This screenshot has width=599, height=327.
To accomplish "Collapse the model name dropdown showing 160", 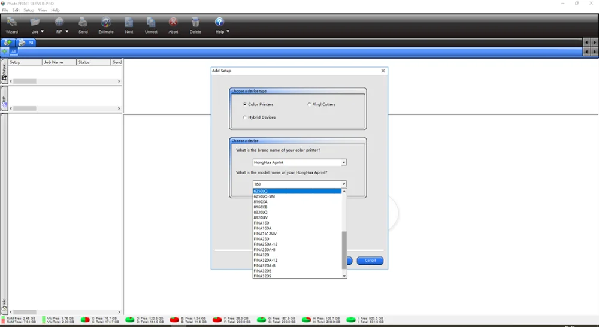I will (343, 184).
